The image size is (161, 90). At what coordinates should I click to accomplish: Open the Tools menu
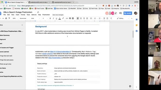[x=28, y=15]
